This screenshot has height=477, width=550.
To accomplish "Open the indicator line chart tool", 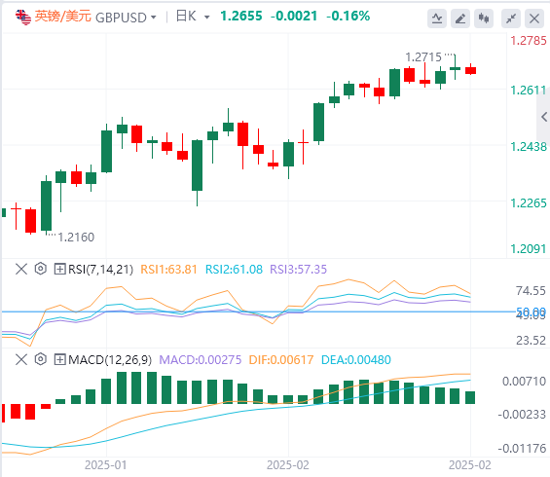I will [x=437, y=18].
